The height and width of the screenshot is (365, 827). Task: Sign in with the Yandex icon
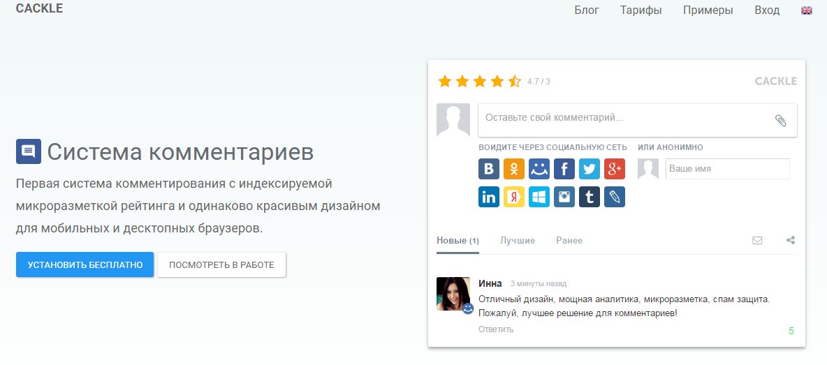(513, 196)
